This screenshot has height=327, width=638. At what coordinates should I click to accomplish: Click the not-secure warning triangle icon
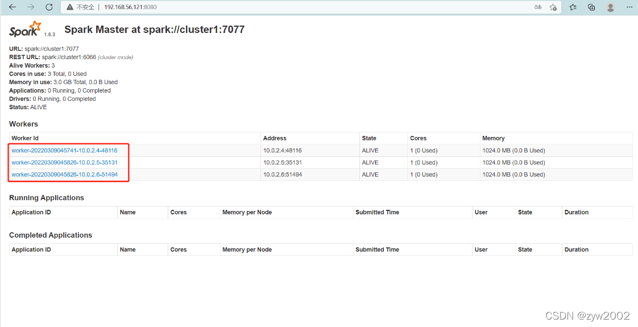(70, 7)
